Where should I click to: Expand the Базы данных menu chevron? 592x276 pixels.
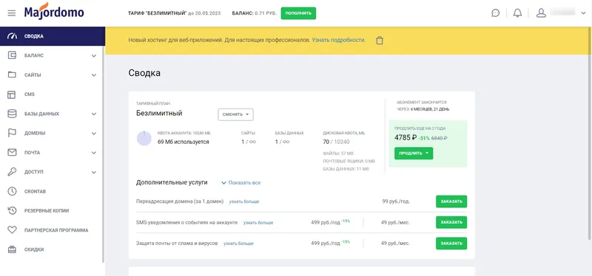94,114
